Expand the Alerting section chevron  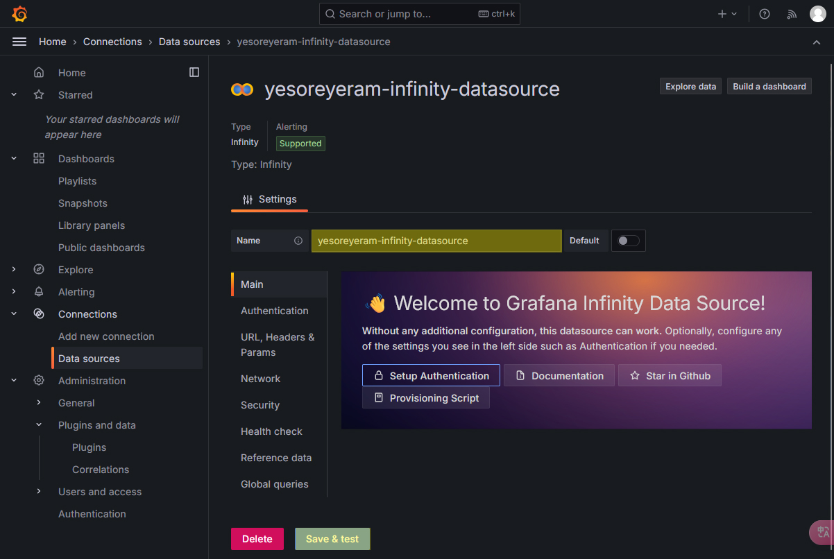14,292
